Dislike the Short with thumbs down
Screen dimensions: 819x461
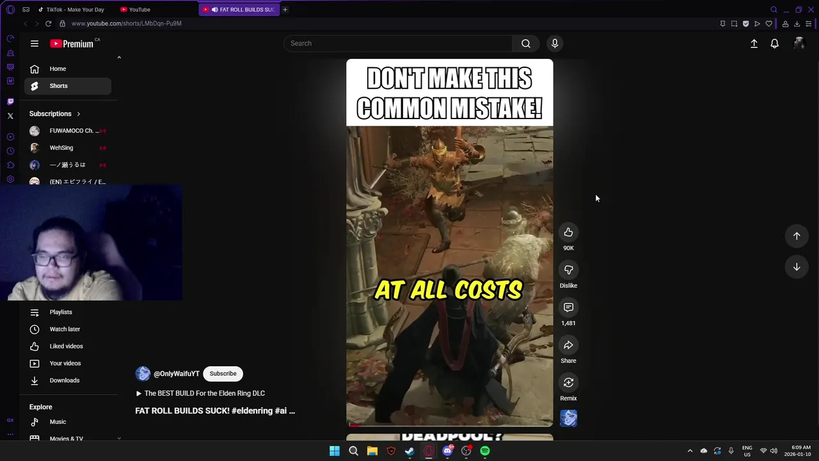coord(568,270)
